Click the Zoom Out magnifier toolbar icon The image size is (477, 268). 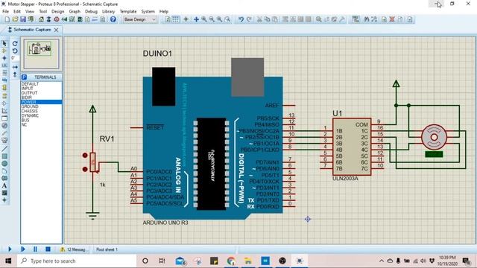tap(212, 19)
